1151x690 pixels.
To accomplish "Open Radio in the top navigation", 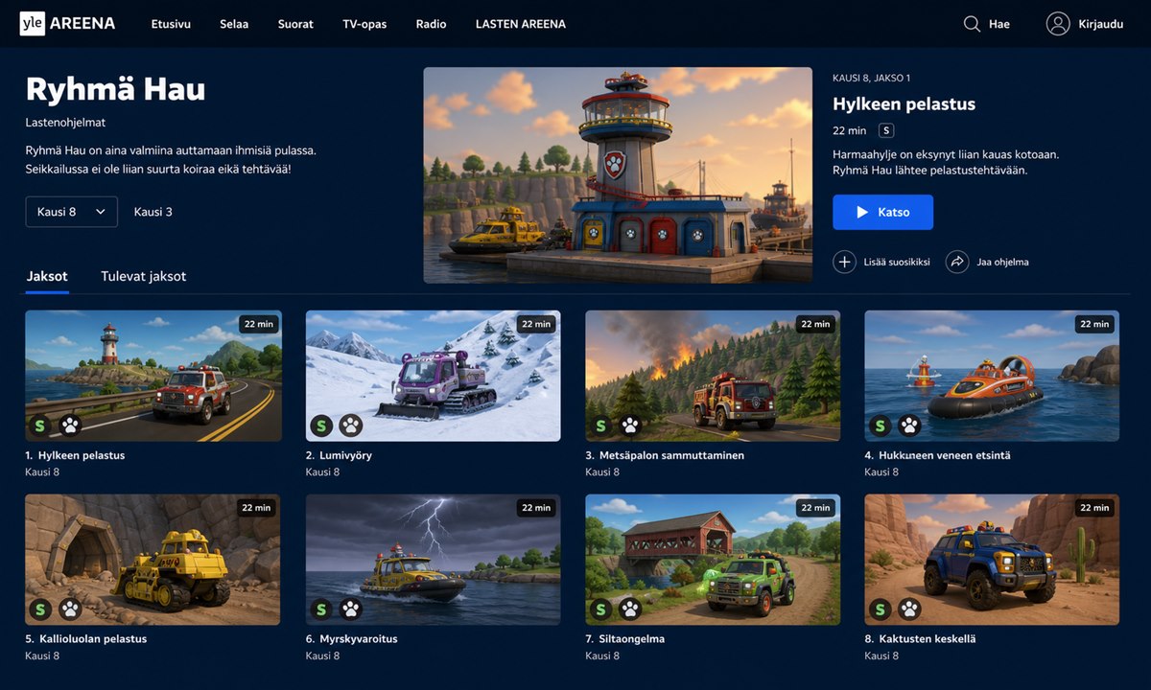I will point(432,24).
